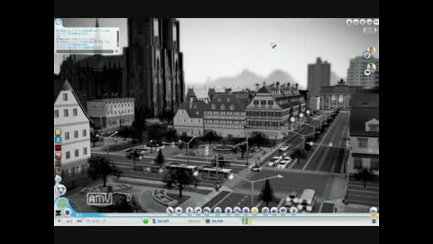The width and height of the screenshot is (433, 244).
Task: Open the highlighted yellow Police menu
Action: (x=254, y=211)
